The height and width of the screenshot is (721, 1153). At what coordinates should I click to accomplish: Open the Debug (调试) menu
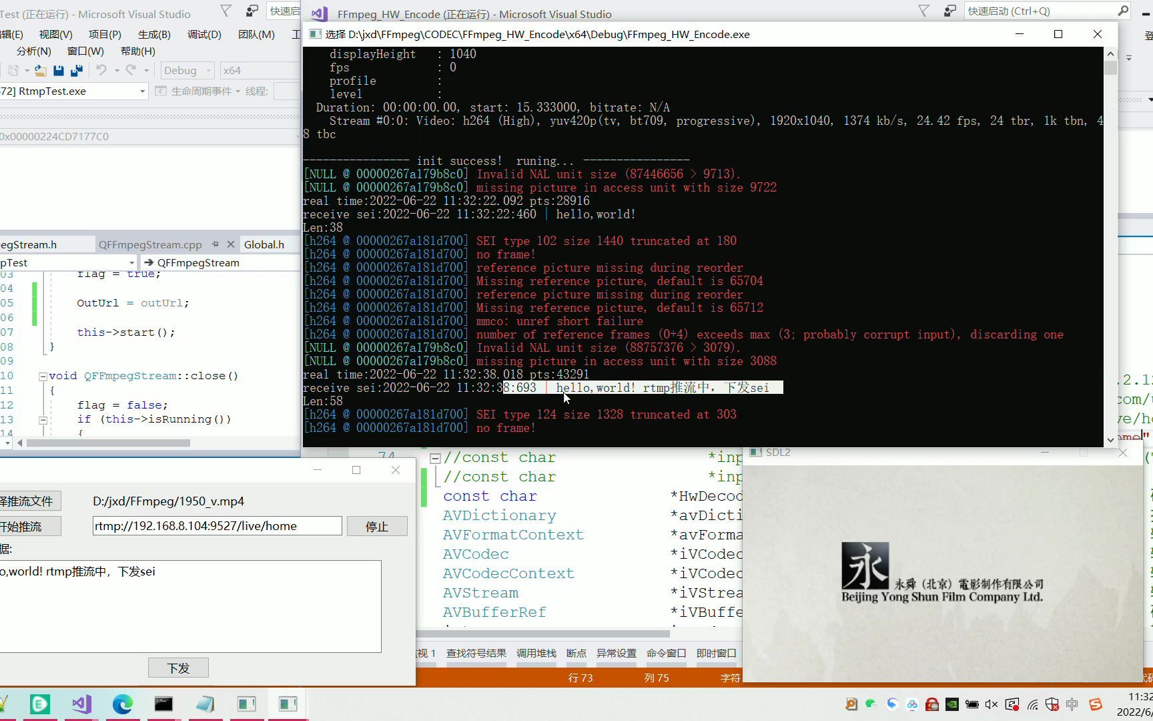pyautogui.click(x=204, y=34)
